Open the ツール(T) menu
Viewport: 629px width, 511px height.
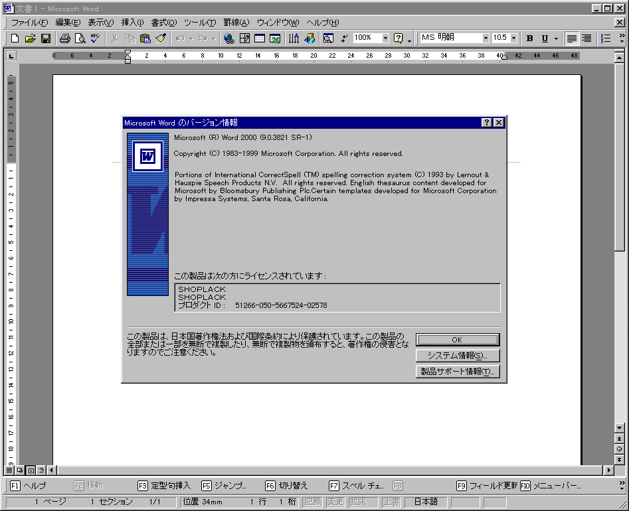(x=200, y=23)
